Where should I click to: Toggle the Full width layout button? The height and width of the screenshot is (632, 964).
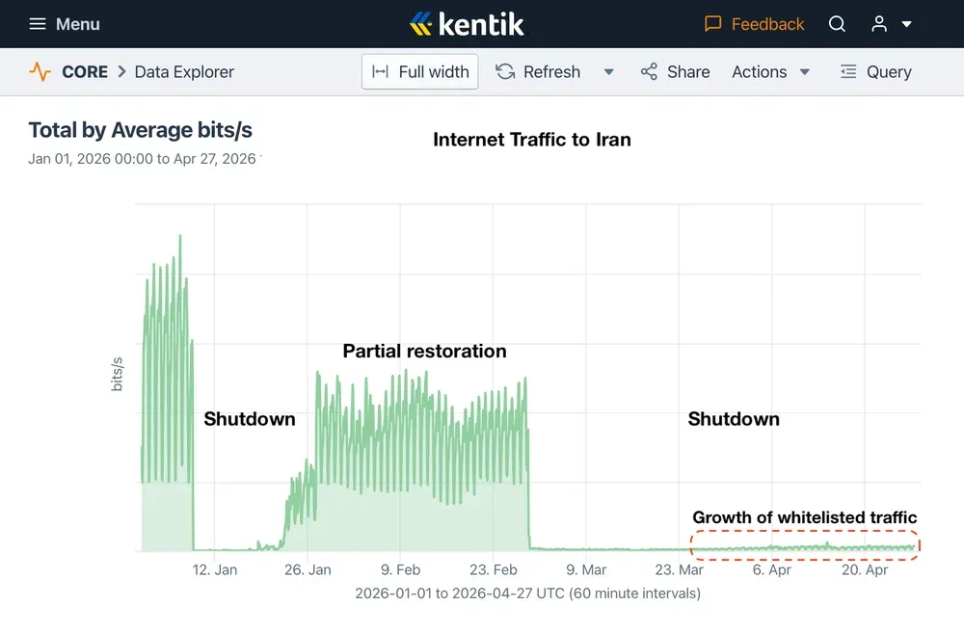click(x=420, y=72)
